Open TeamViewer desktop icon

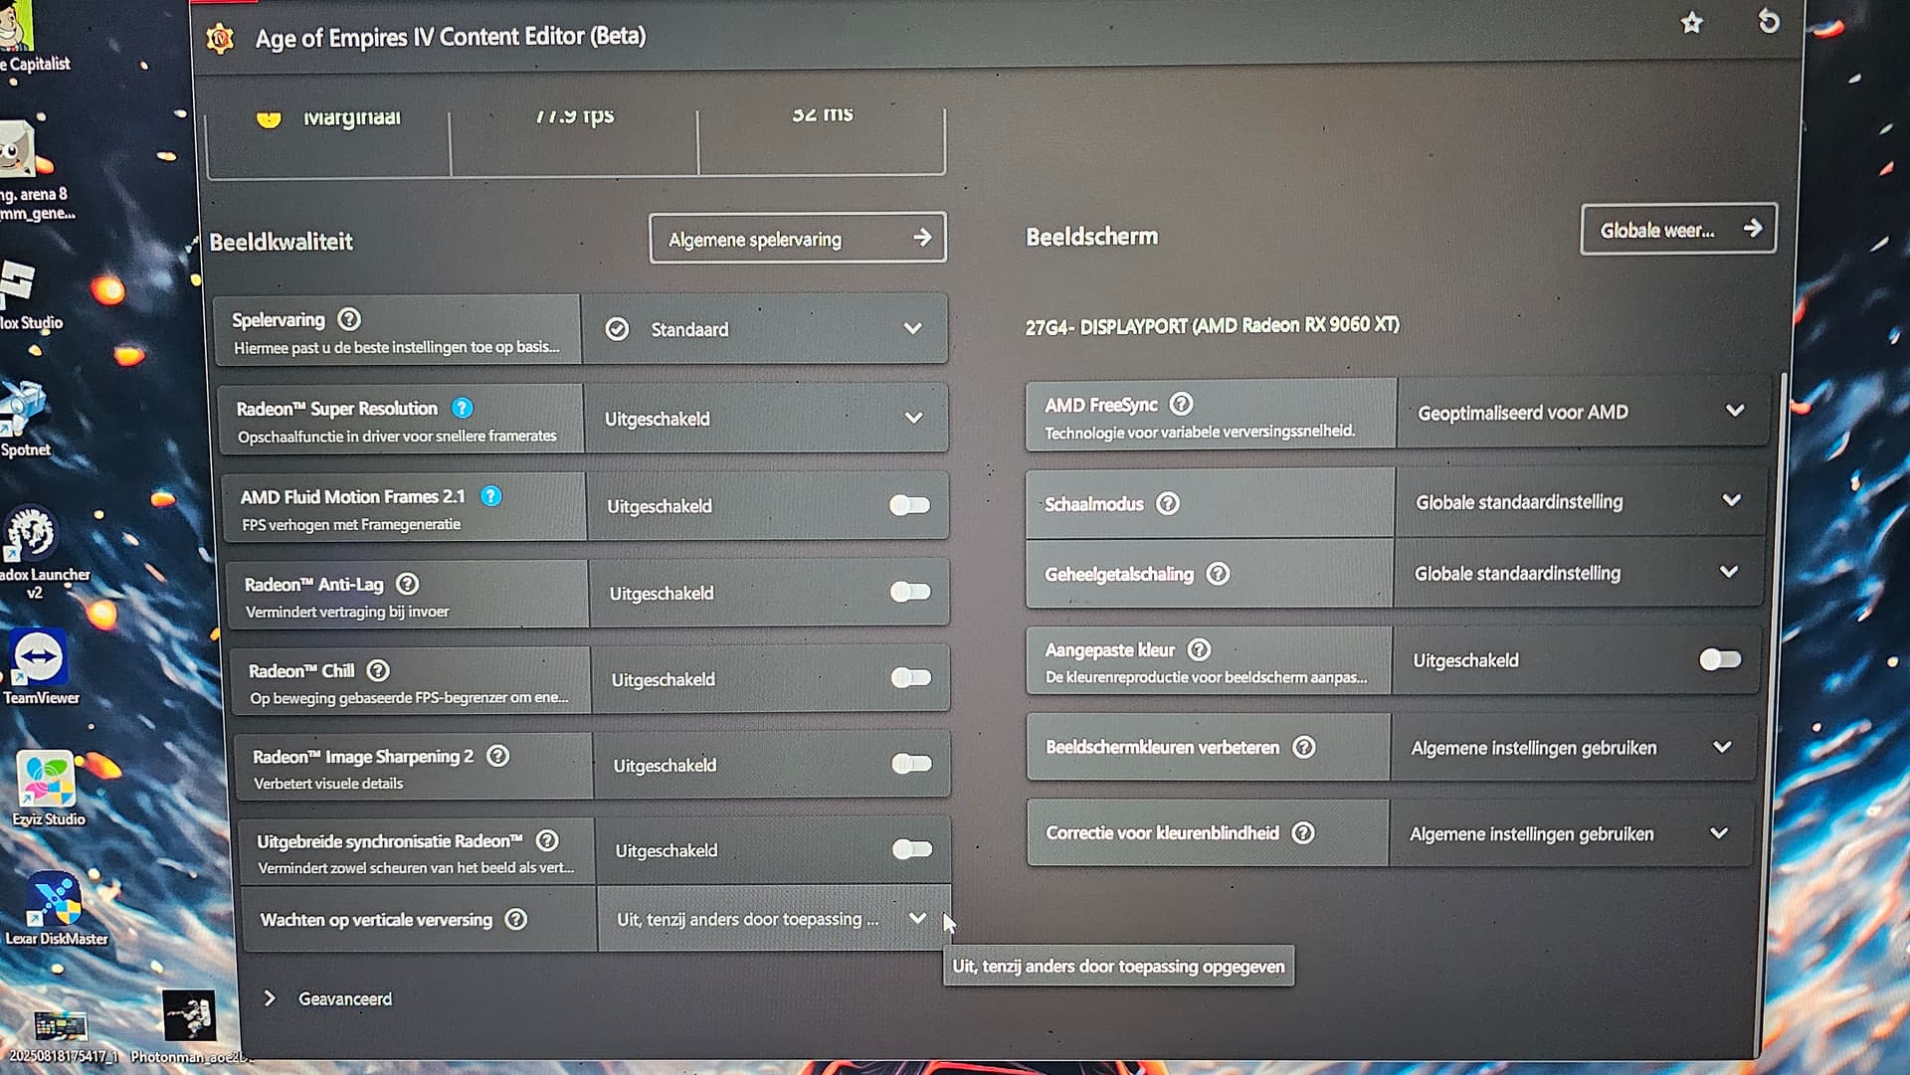(40, 666)
